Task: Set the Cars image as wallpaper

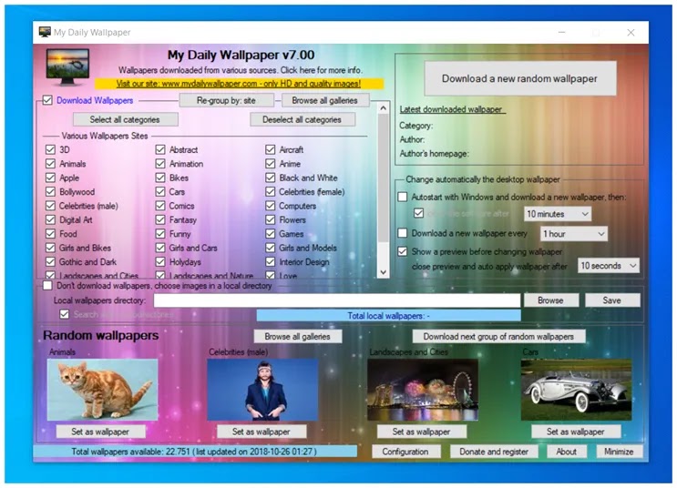Action: click(x=576, y=432)
